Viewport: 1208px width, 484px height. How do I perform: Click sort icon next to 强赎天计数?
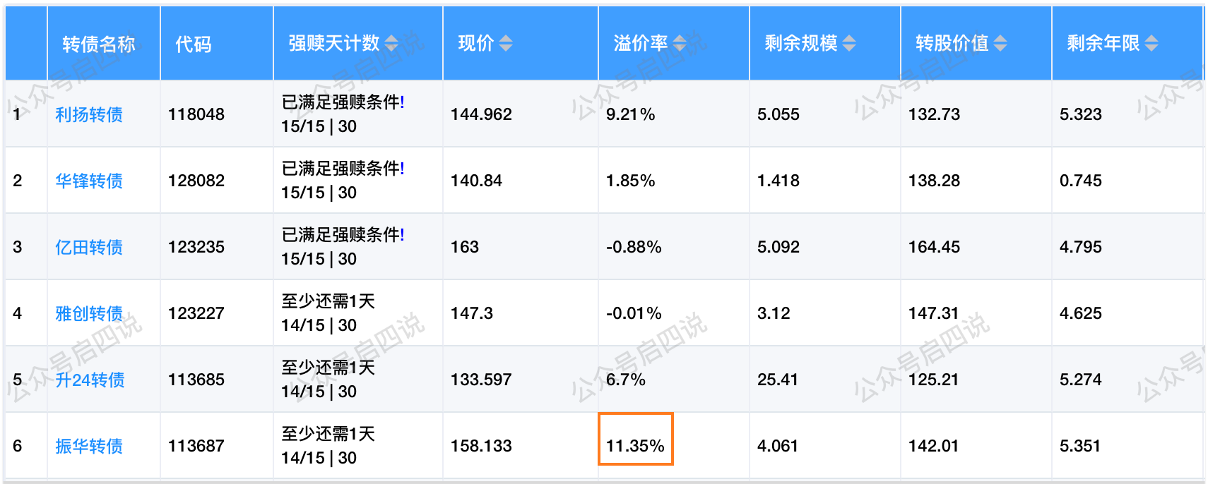coord(391,44)
